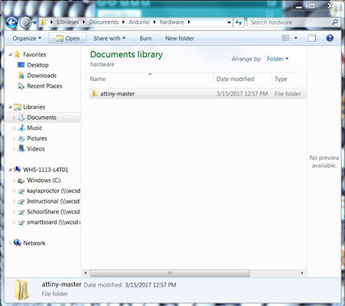This screenshot has width=345, height=306.
Task: Select Libraries in navigation pane
Action: tap(34, 107)
